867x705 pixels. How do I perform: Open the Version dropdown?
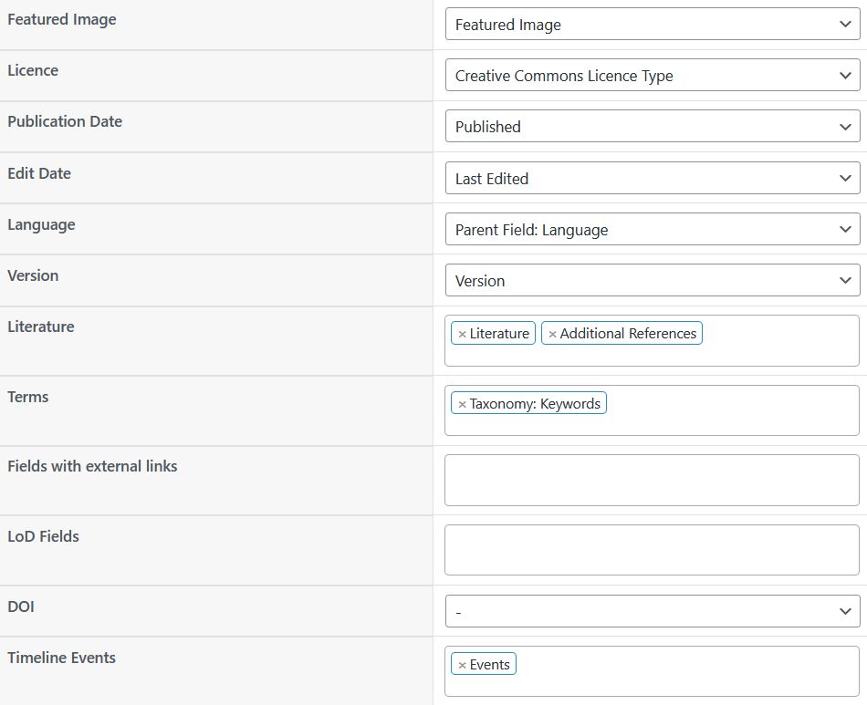pos(653,280)
